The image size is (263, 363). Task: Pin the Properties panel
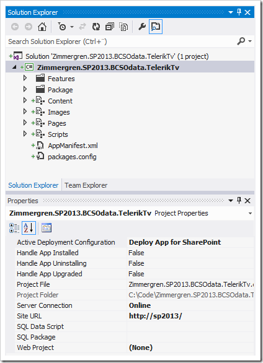(239, 200)
